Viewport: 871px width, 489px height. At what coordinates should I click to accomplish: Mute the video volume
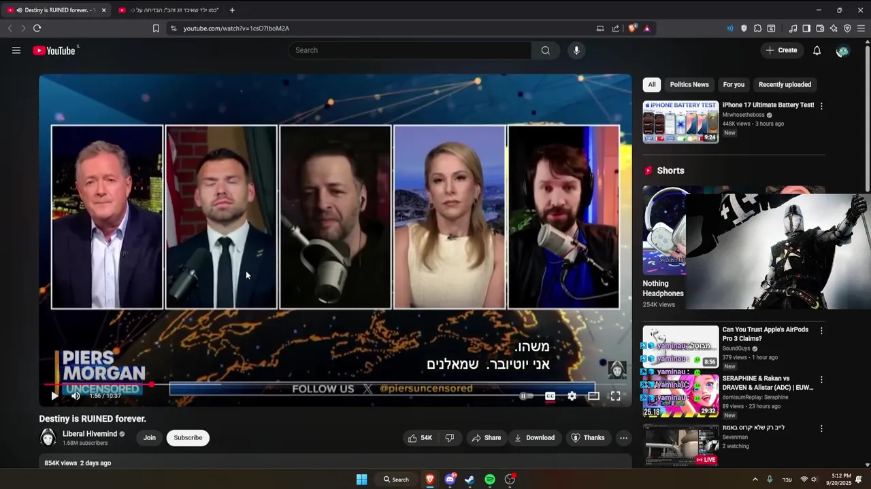(76, 396)
